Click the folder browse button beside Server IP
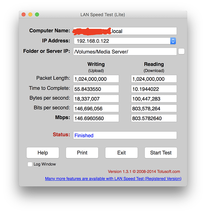 182,51
